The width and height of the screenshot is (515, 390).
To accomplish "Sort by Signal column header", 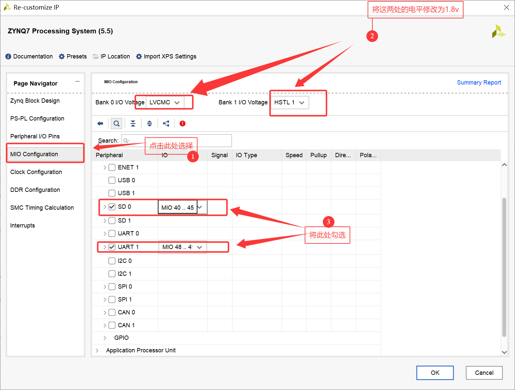I will click(x=220, y=155).
